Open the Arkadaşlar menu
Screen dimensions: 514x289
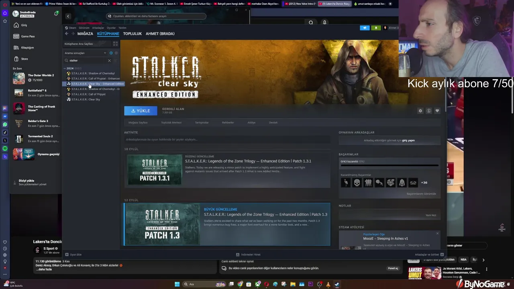pos(98,28)
